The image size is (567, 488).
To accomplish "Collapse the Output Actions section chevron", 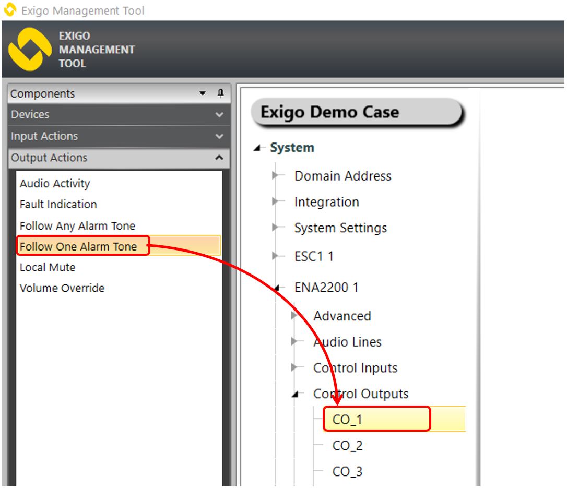I will pos(219,158).
